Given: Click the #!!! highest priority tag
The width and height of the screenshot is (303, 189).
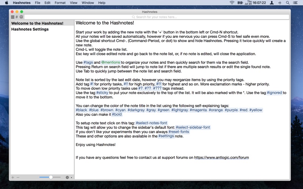Looking at the screenshot, I should 159,84.
